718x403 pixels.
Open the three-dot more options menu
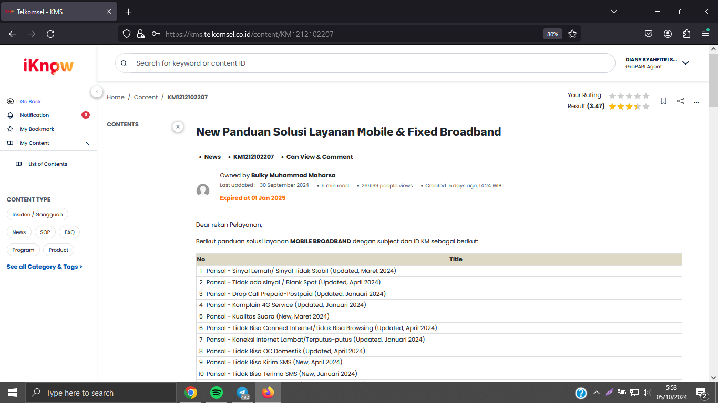click(x=696, y=102)
